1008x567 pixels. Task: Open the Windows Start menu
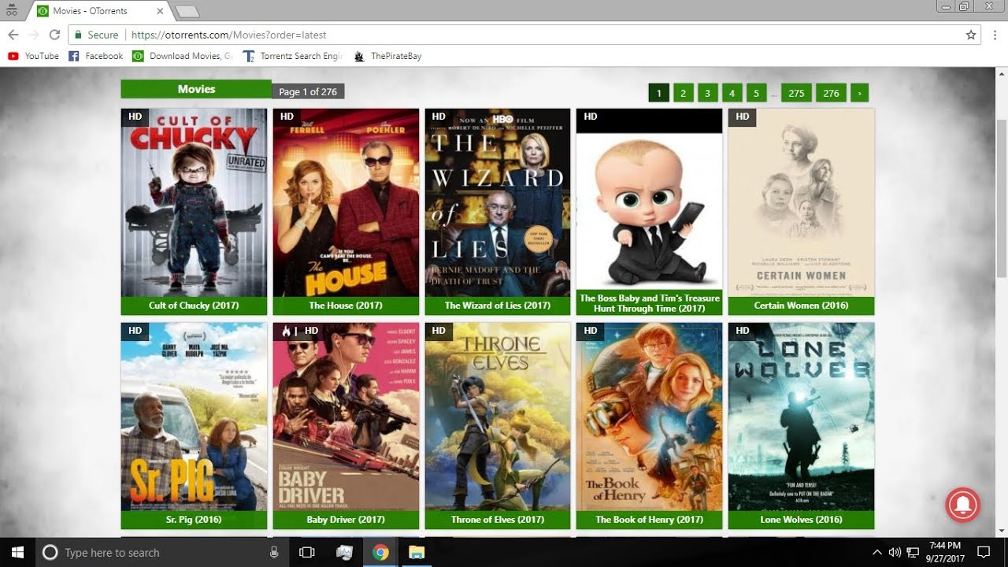tap(17, 552)
